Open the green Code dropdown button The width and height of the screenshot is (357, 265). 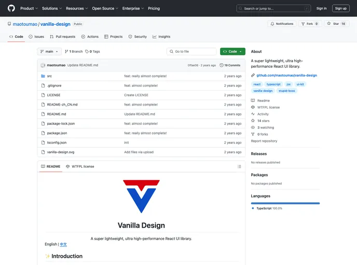(232, 52)
